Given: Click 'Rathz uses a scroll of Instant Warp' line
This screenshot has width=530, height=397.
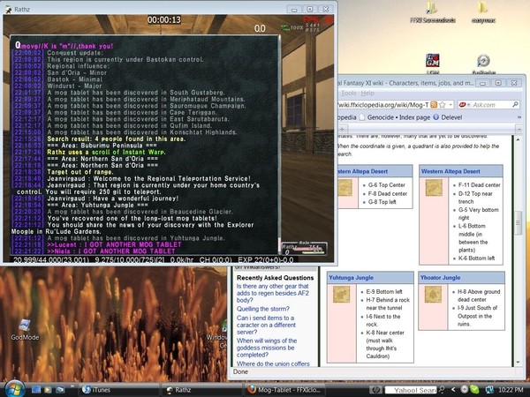Looking at the screenshot, I should pyautogui.click(x=106, y=152).
